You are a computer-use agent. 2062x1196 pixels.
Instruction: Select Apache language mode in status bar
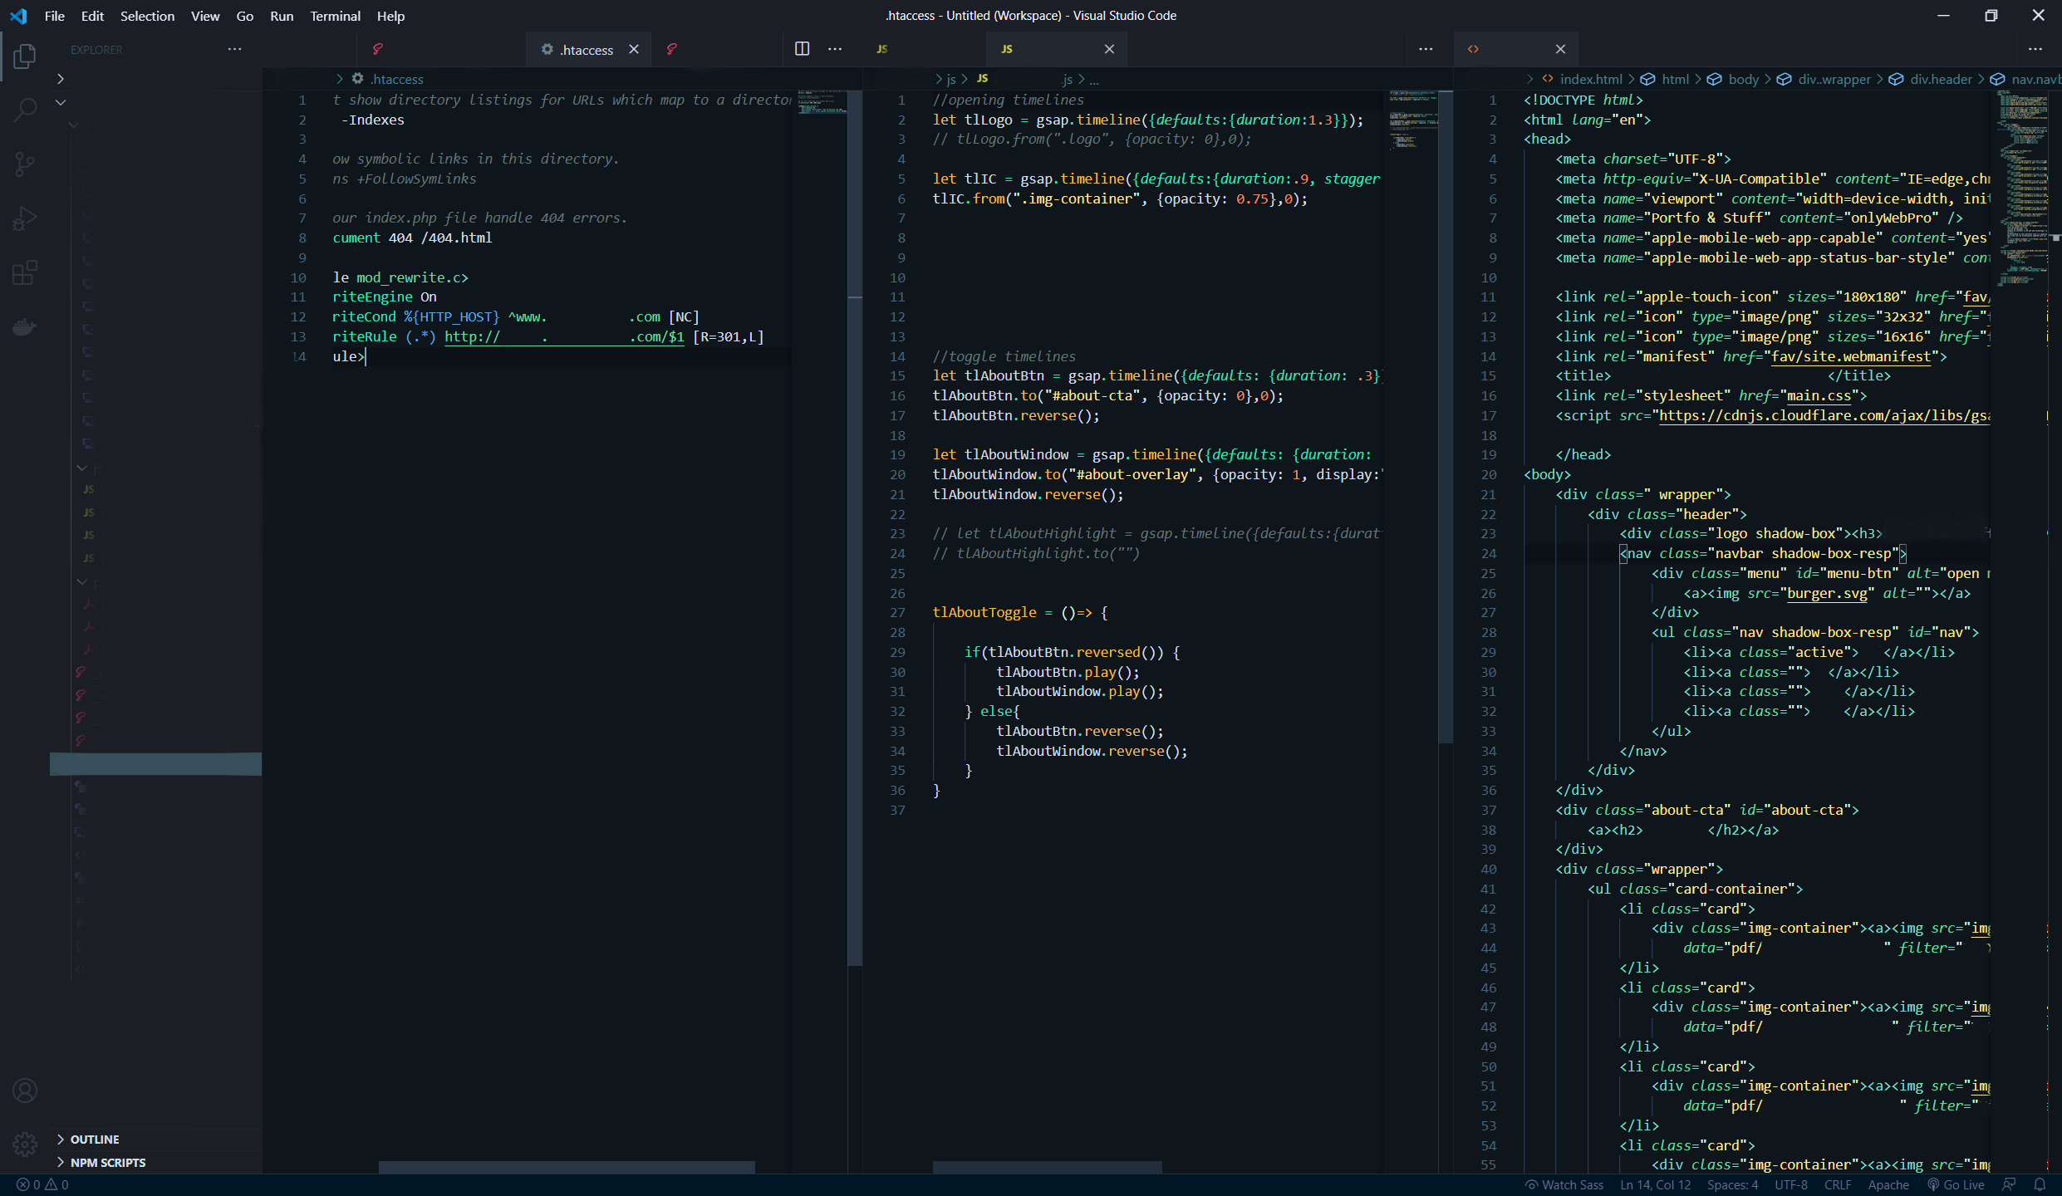(1888, 1185)
